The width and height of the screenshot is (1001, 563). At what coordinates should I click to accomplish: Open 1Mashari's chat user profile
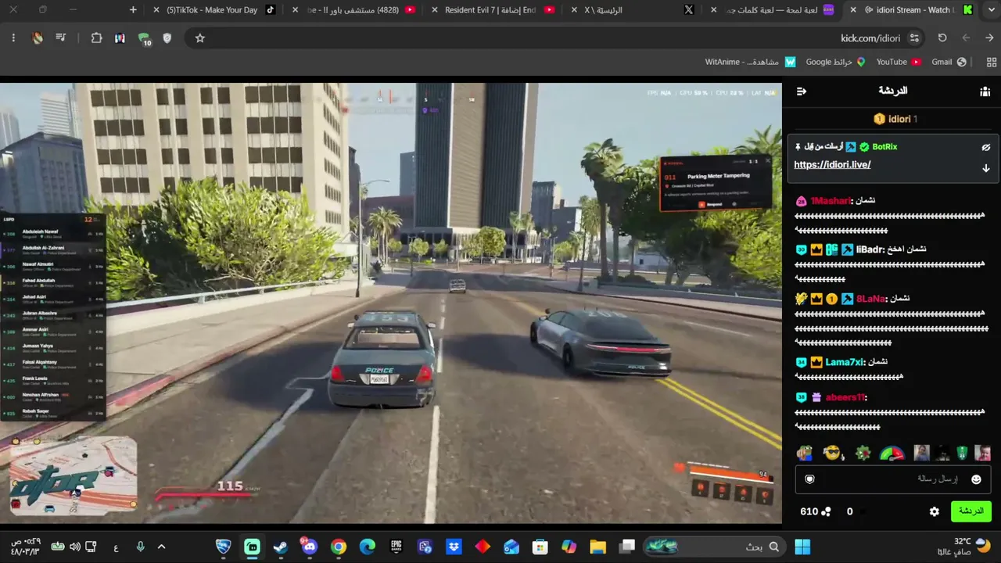pyautogui.click(x=831, y=201)
